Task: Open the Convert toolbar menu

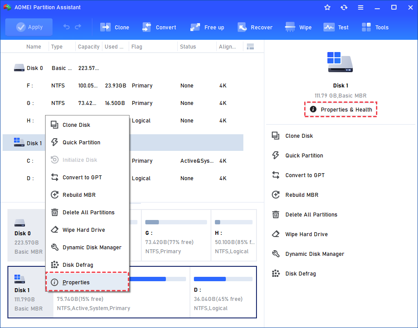Action: [x=159, y=27]
